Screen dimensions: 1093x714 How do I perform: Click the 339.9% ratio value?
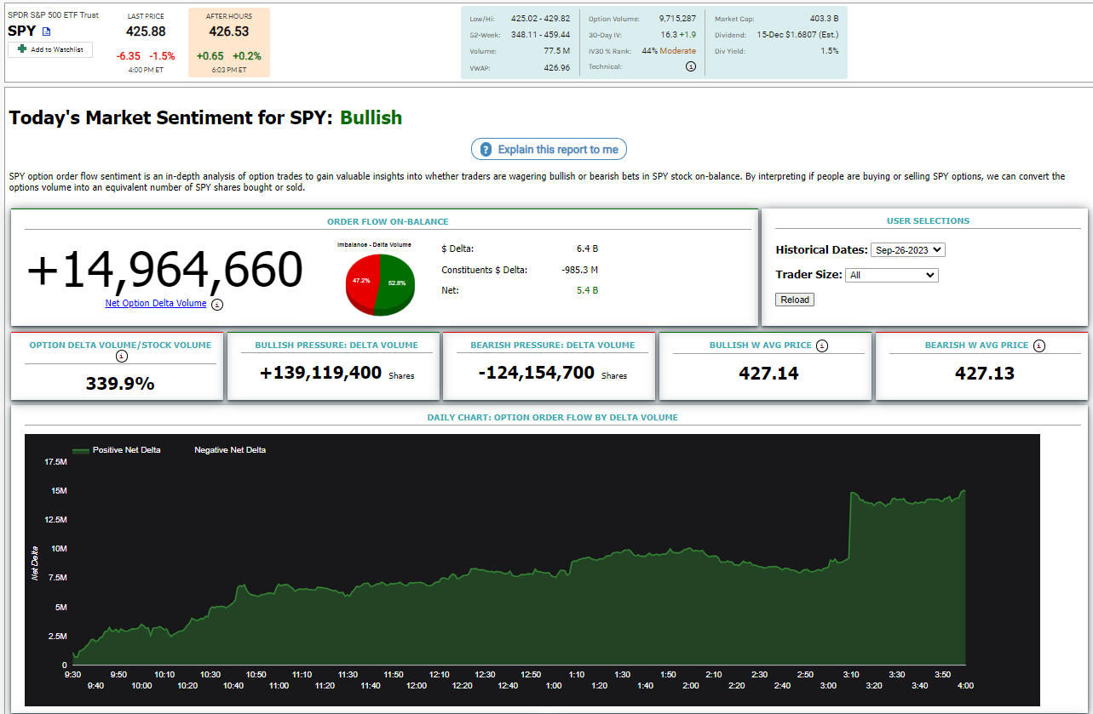[120, 384]
